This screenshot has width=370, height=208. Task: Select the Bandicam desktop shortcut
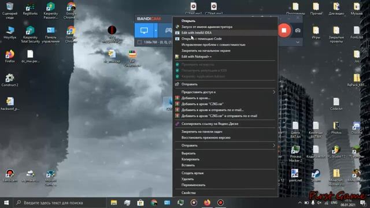point(10,176)
